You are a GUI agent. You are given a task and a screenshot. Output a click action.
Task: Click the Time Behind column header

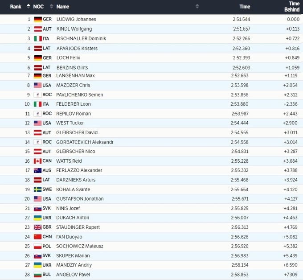click(291, 7)
